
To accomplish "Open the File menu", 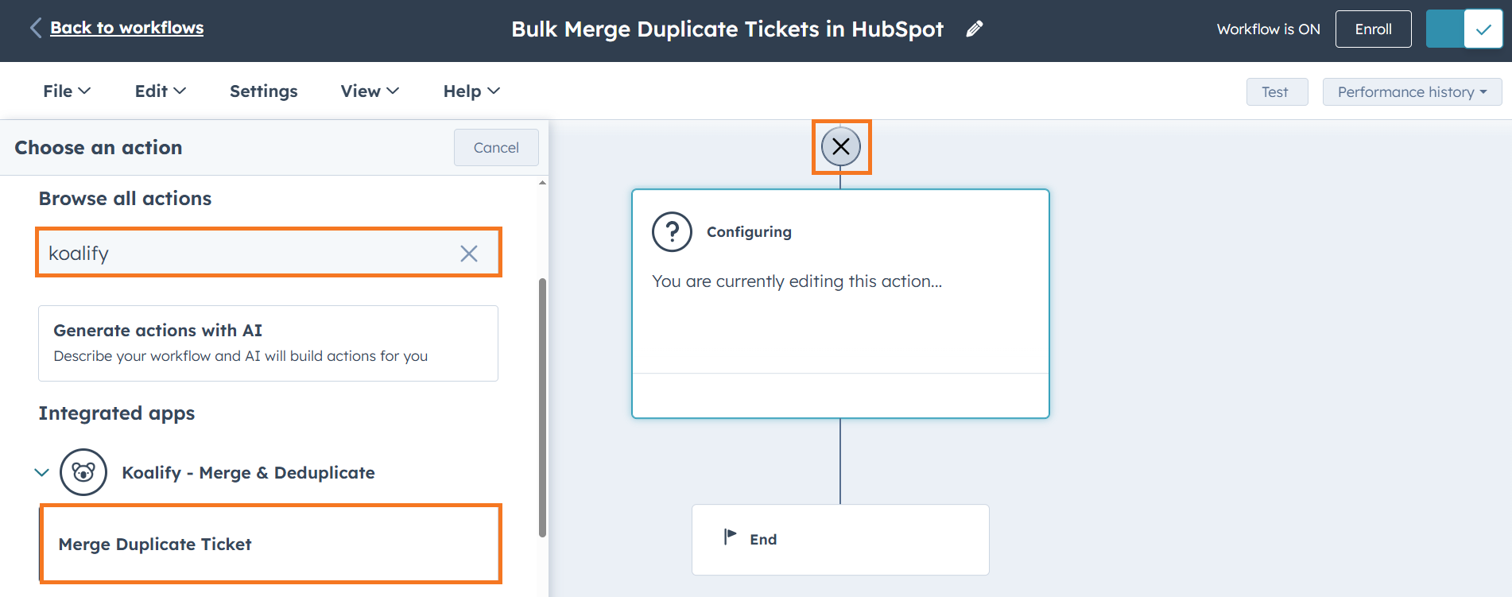I will click(x=67, y=91).
